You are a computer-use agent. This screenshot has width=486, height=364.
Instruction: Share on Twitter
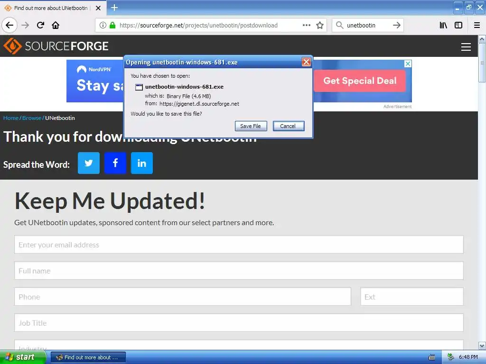point(89,163)
